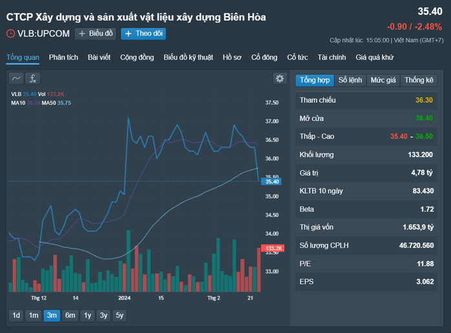The height and width of the screenshot is (333, 451).
Task: Switch to the Phân tích tab
Action: (x=63, y=57)
